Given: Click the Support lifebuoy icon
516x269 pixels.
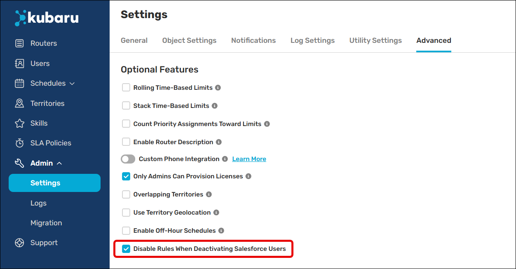Looking at the screenshot, I should (x=19, y=243).
